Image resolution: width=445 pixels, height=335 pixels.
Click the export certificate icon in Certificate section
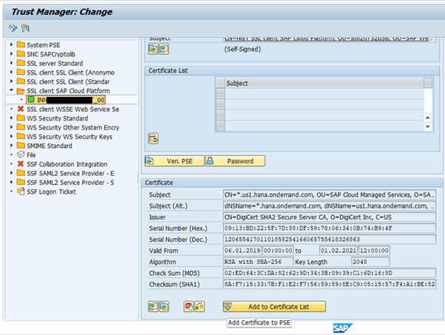click(163, 305)
